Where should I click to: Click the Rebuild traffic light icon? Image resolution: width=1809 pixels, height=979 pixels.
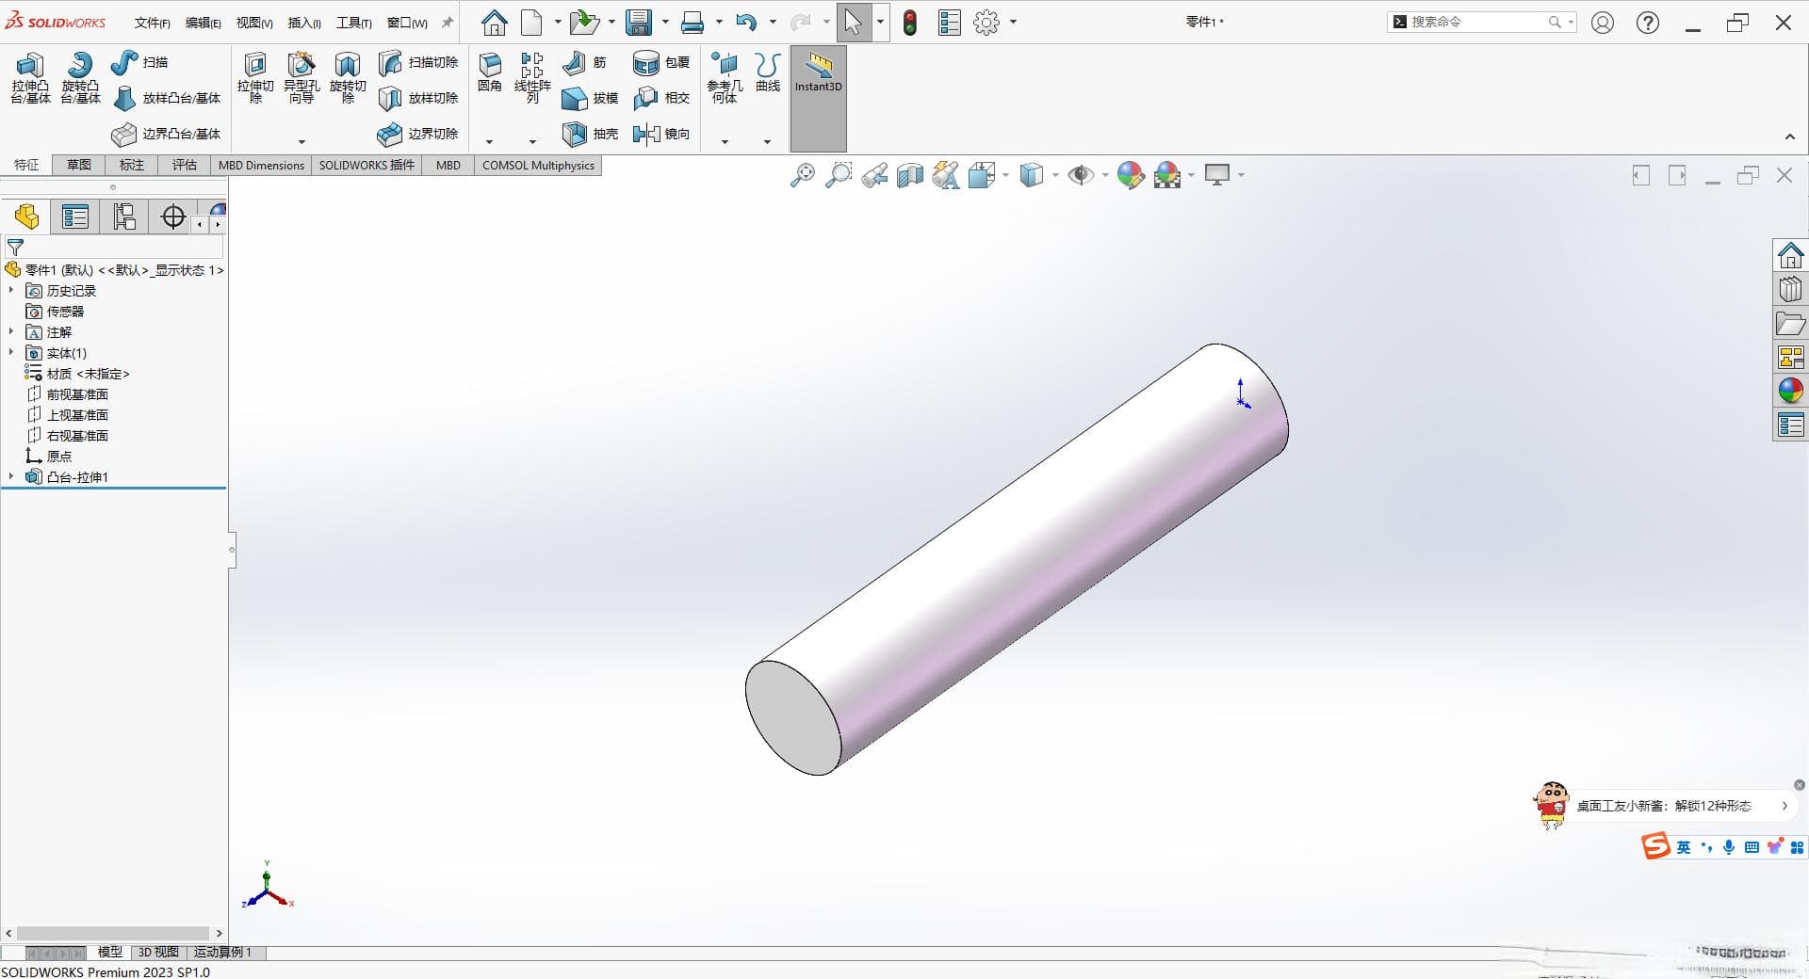pos(909,23)
